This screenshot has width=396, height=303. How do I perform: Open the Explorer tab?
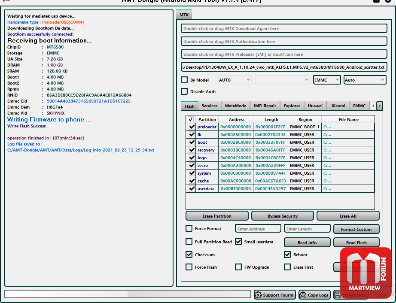pyautogui.click(x=292, y=106)
